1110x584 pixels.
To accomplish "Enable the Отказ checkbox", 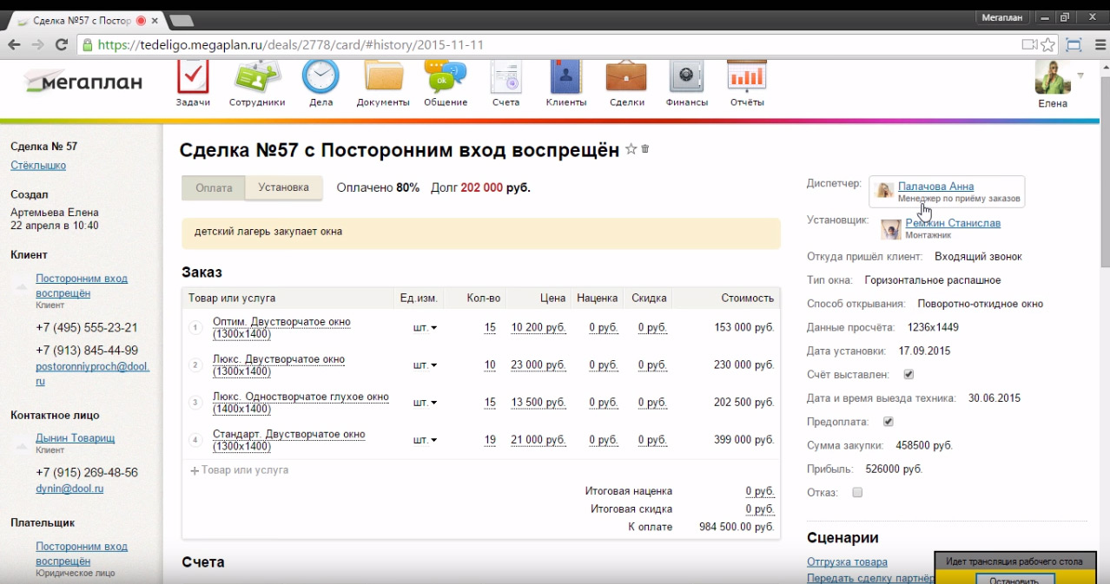I will pos(857,493).
